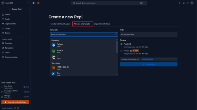Image resolution: width=197 pixels, height=110 pixels.
Task: Open the user avatar menu top right
Action: click(x=192, y=3)
